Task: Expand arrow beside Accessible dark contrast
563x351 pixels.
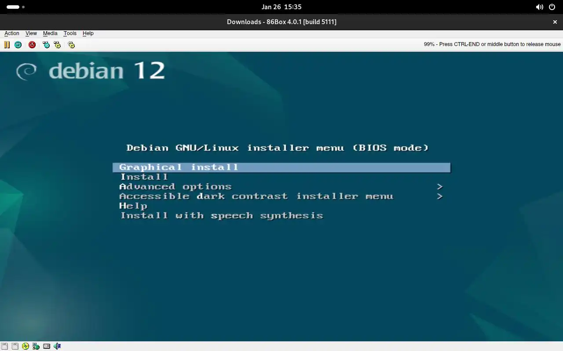Action: coord(439,196)
